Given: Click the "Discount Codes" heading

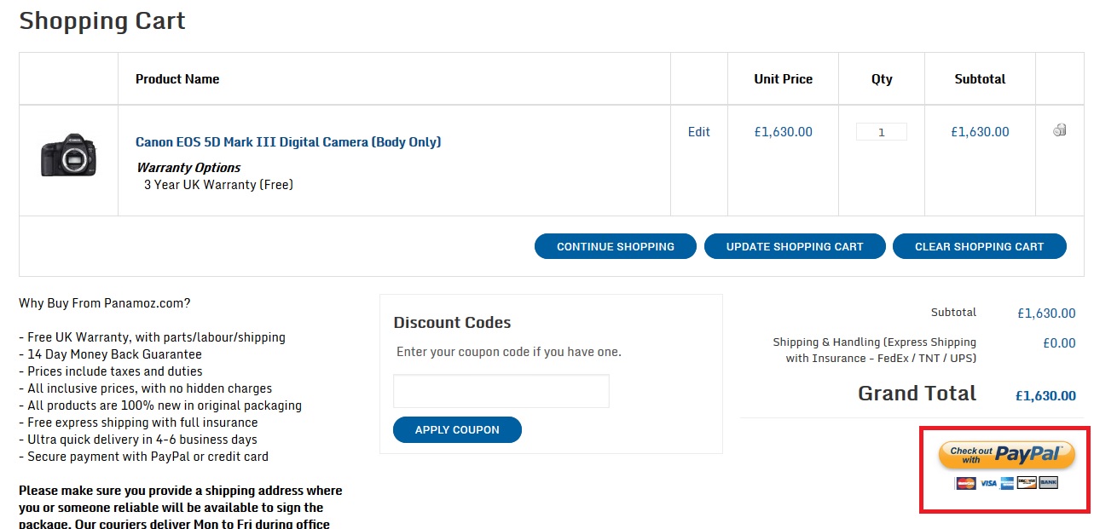Looking at the screenshot, I should pyautogui.click(x=453, y=323).
